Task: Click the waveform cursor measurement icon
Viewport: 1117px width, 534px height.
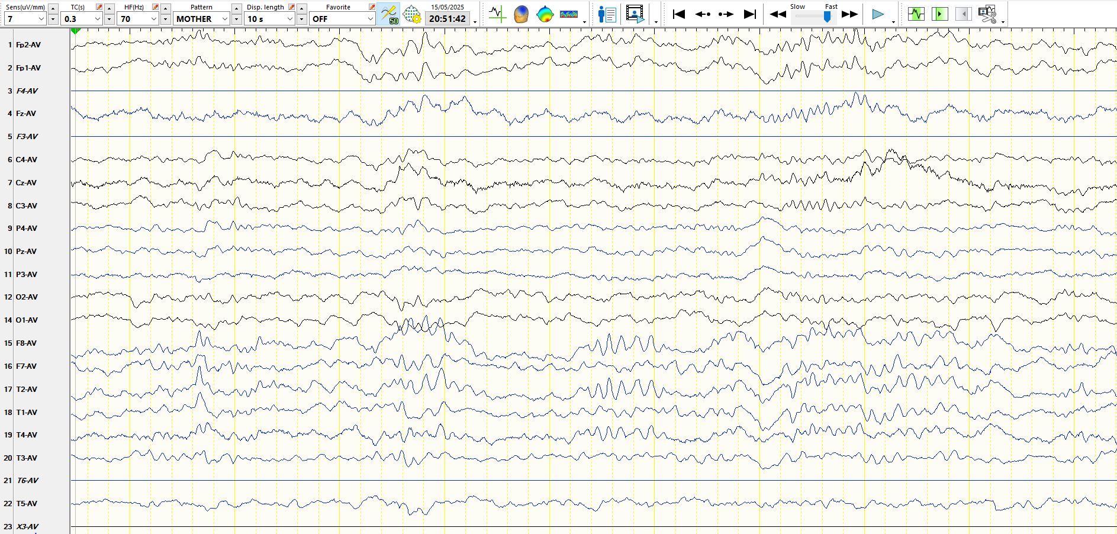Action: 497,14
